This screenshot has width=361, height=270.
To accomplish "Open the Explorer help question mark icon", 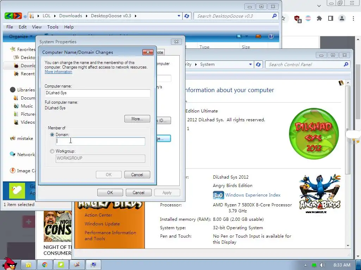I will (x=271, y=36).
